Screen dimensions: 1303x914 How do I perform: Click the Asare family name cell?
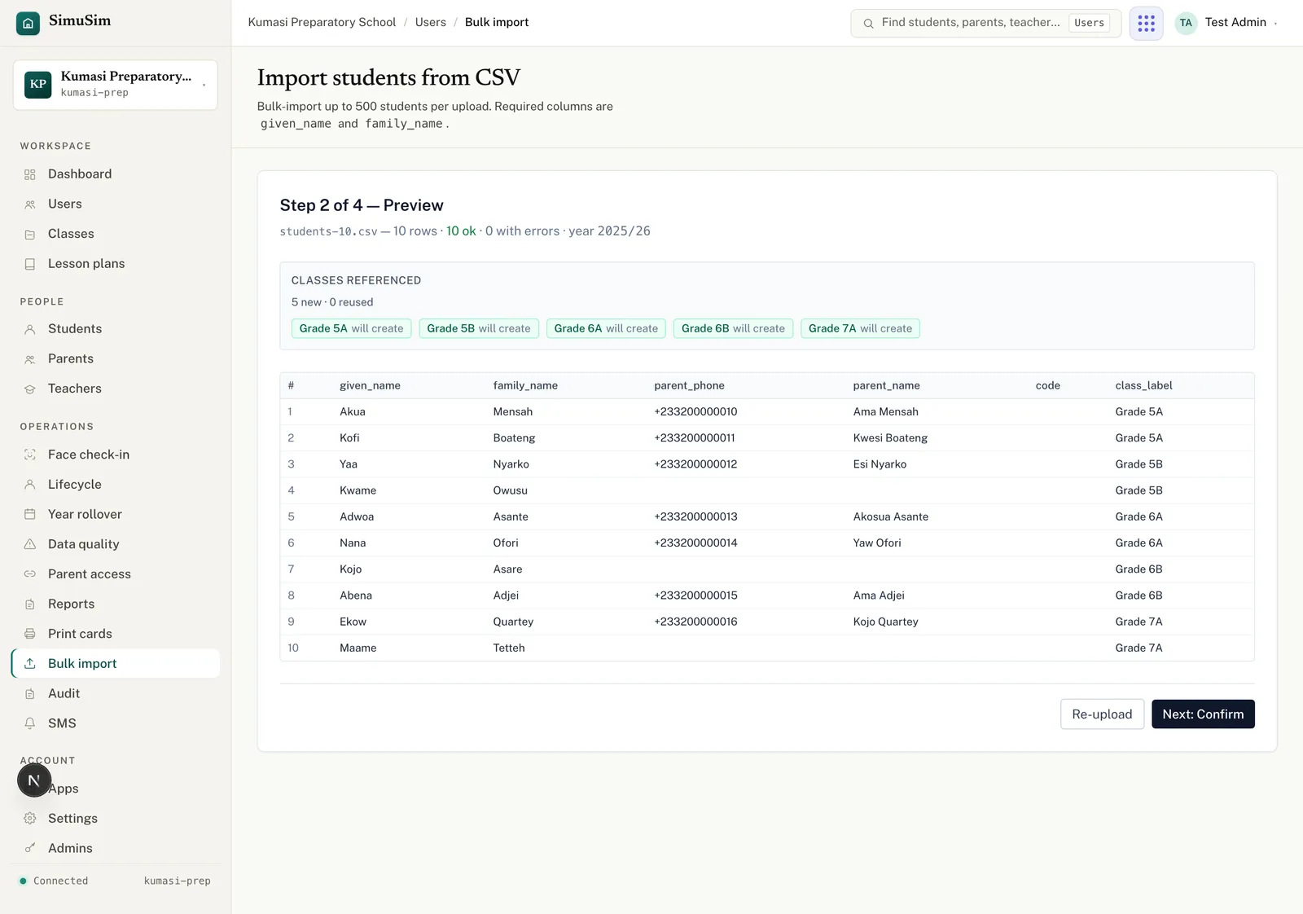click(x=507, y=569)
